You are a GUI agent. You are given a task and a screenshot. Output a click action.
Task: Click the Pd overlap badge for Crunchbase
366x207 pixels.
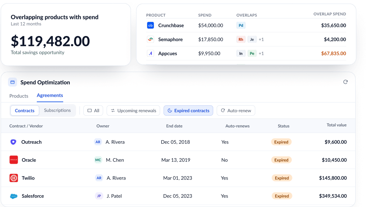coord(241,25)
